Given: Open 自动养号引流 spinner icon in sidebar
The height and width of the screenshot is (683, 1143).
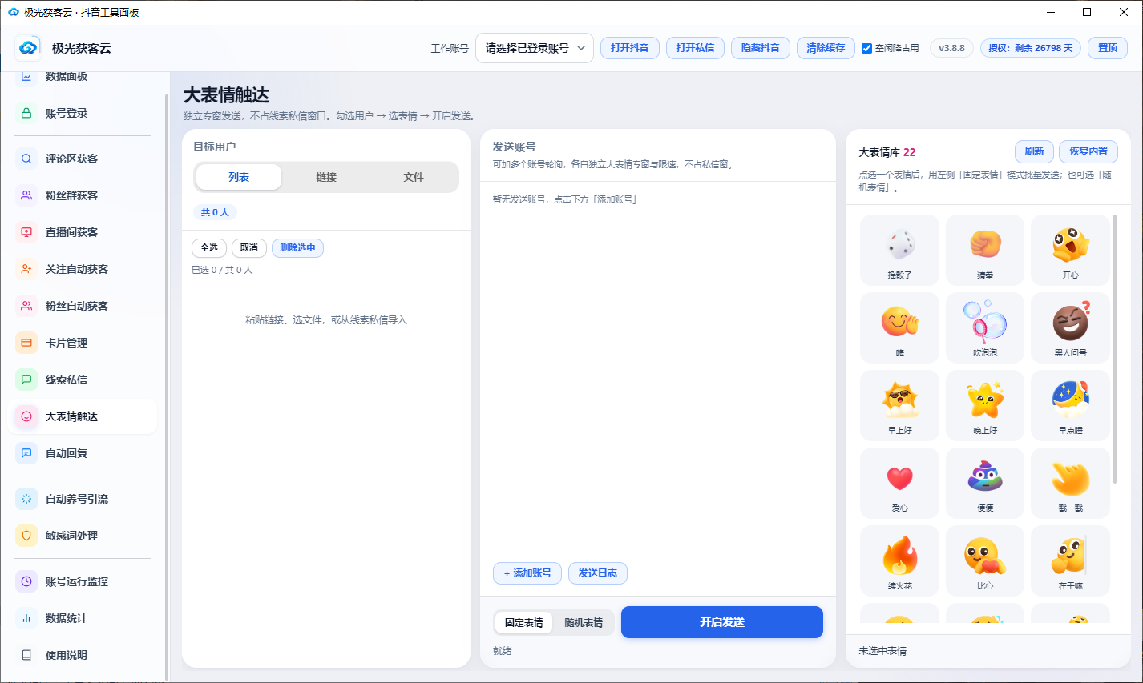Looking at the screenshot, I should (26, 499).
